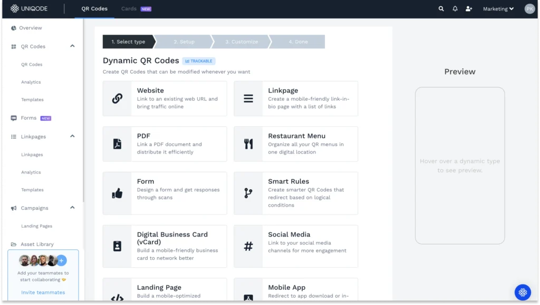Viewport: 540px width, 305px height.
Task: Click the Smart Rules branch icon
Action: (248, 193)
